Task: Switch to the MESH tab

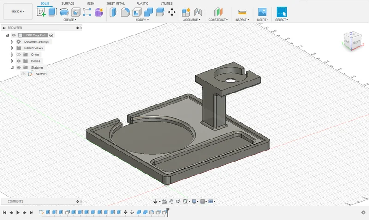Action: coord(90,4)
